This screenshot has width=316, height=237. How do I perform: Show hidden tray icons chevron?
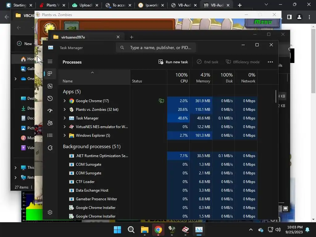(x=251, y=230)
